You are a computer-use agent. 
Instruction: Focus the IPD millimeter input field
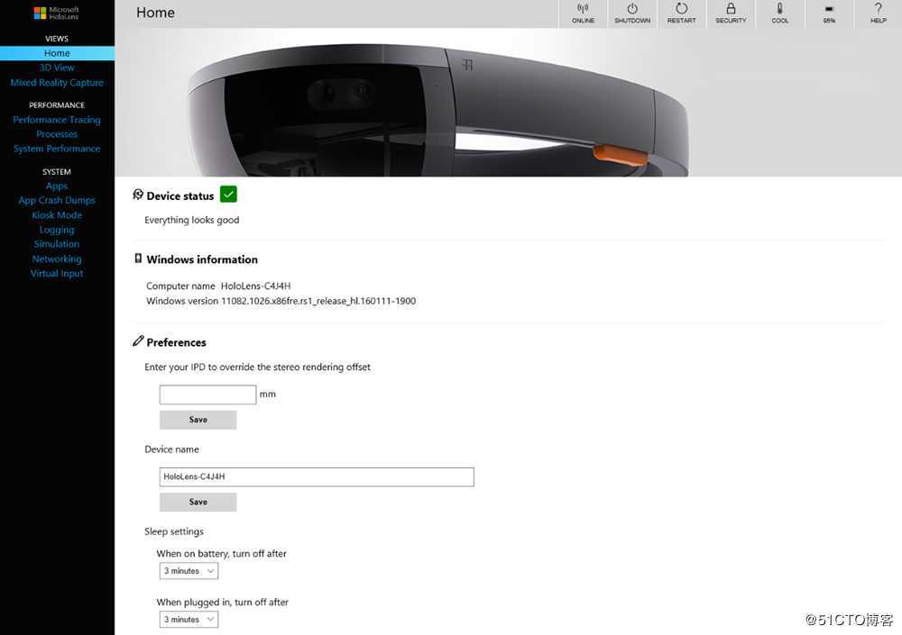point(207,395)
